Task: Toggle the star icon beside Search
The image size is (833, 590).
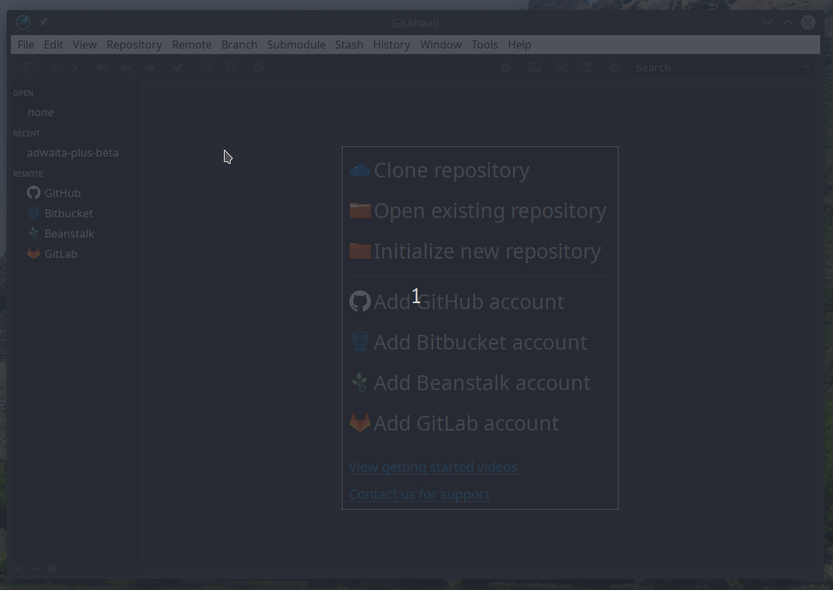Action: [x=614, y=68]
